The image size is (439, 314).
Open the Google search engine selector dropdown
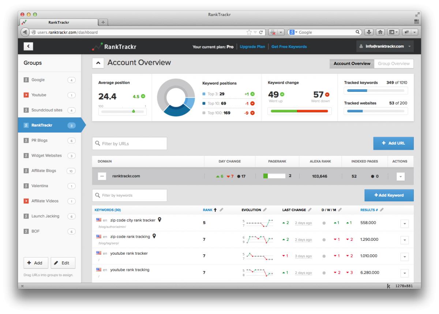pyautogui.click(x=293, y=32)
